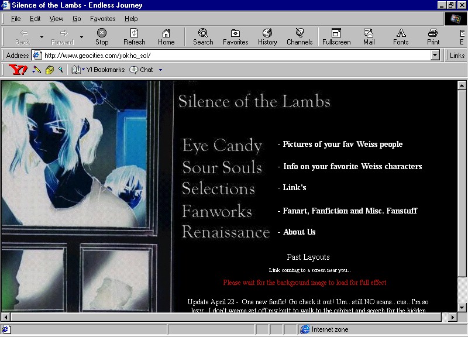Click the Past Layouts link
The image size is (468, 337).
[308, 257]
